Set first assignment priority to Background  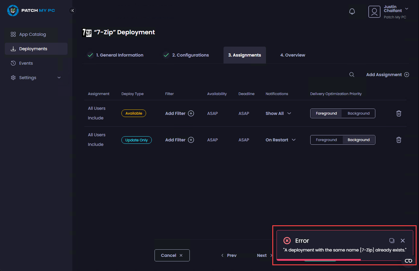tap(358, 113)
